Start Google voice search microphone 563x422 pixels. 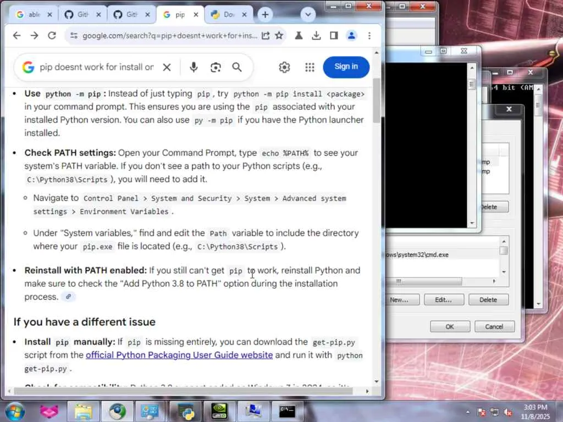[x=194, y=67]
